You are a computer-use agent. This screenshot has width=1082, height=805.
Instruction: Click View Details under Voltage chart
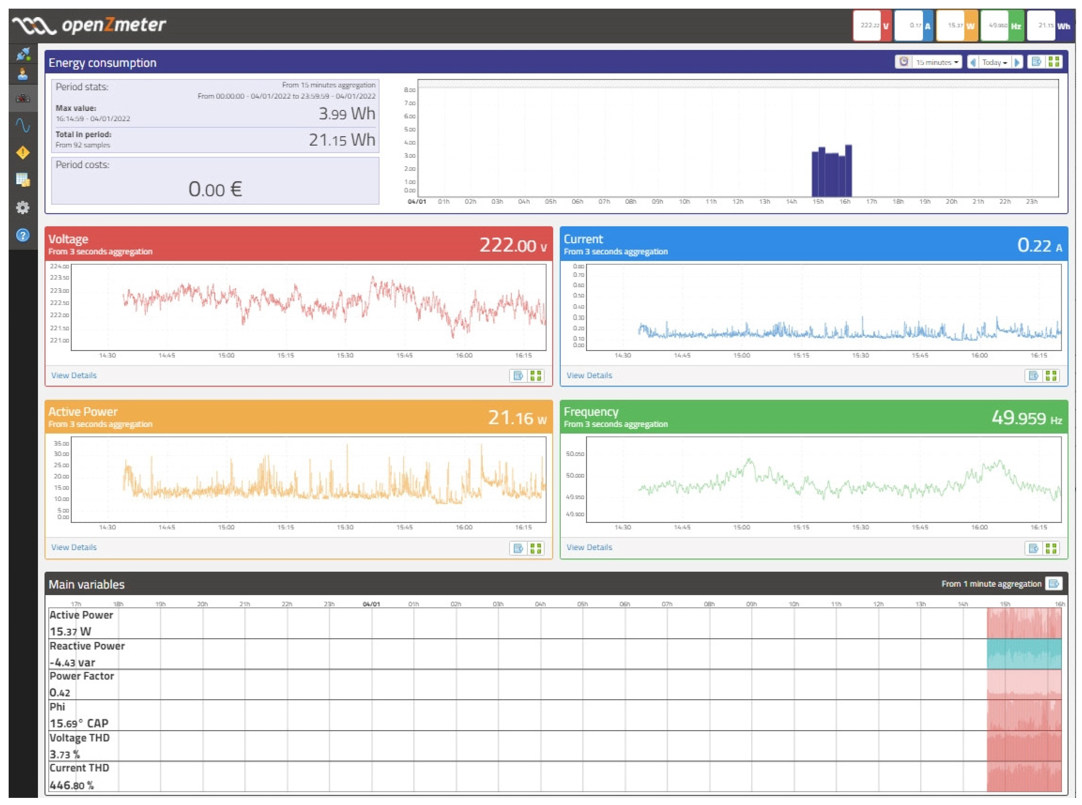74,375
